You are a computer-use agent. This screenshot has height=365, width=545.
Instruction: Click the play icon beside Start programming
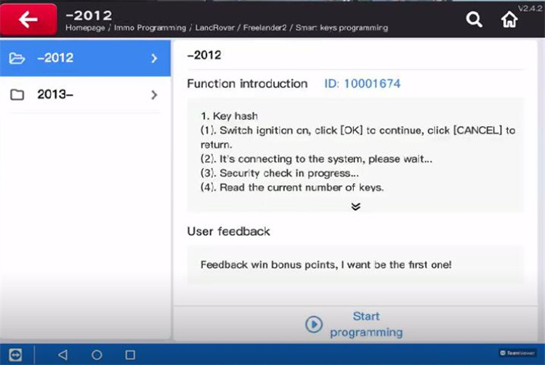tap(314, 324)
